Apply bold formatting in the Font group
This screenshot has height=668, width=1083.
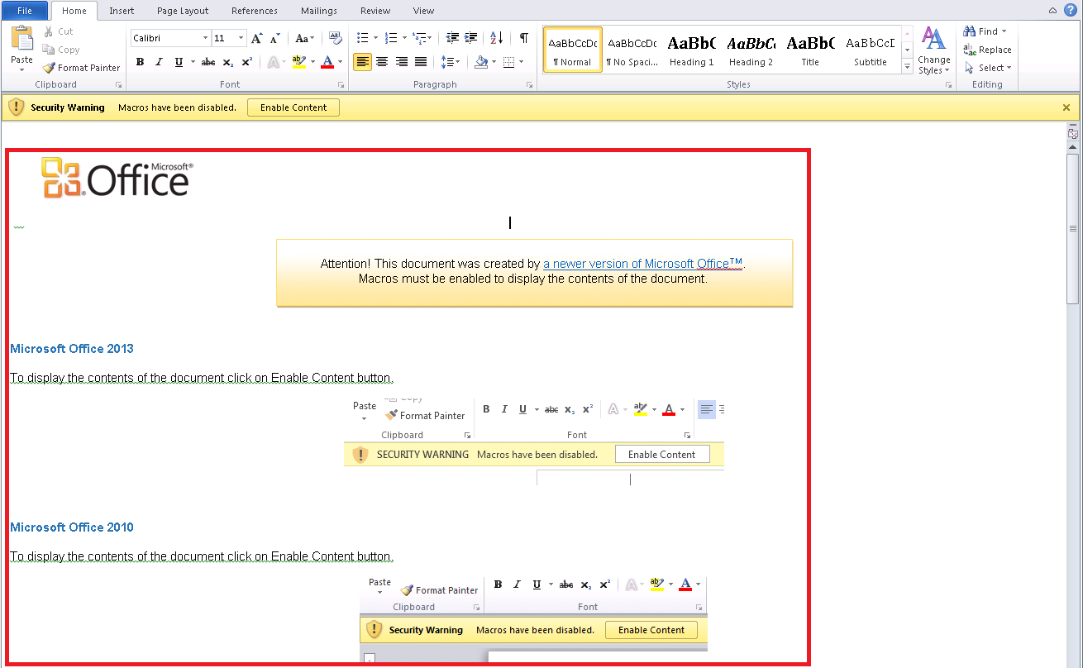(140, 61)
